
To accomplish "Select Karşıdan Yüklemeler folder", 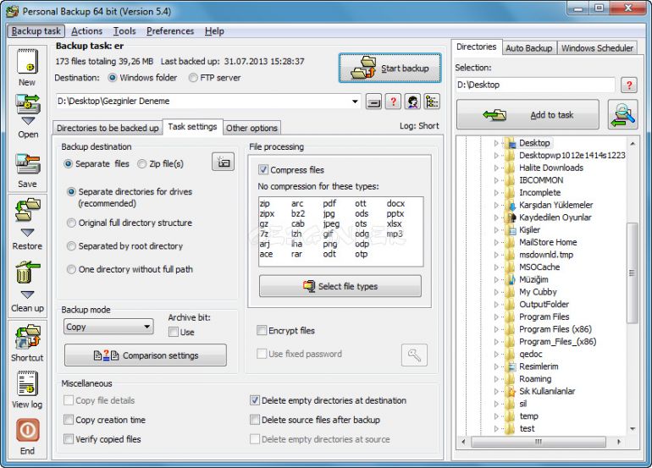I will point(556,205).
